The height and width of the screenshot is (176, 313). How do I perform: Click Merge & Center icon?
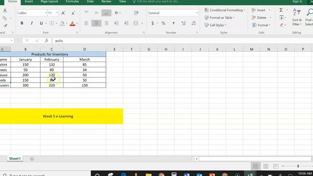(136, 23)
